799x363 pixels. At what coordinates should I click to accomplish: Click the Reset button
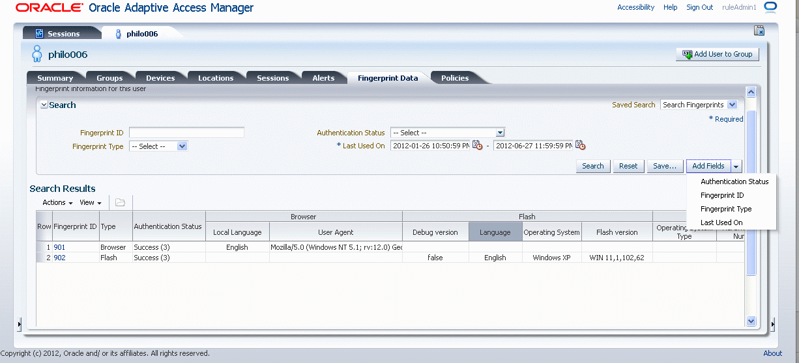[x=628, y=166]
